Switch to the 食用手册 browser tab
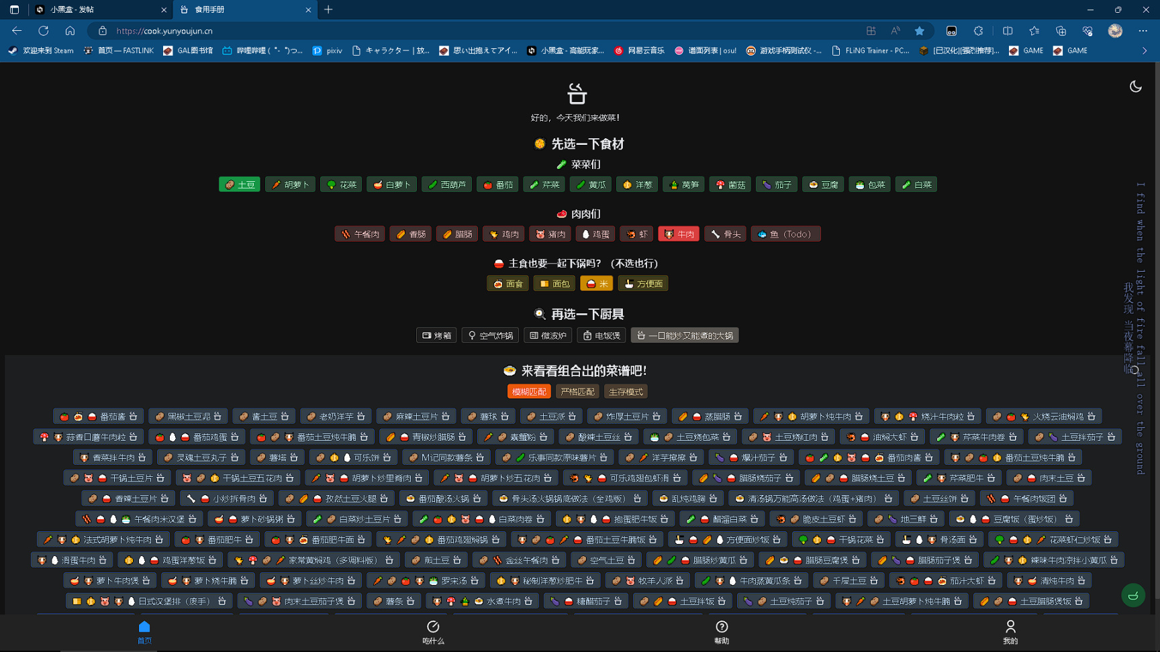 [244, 9]
